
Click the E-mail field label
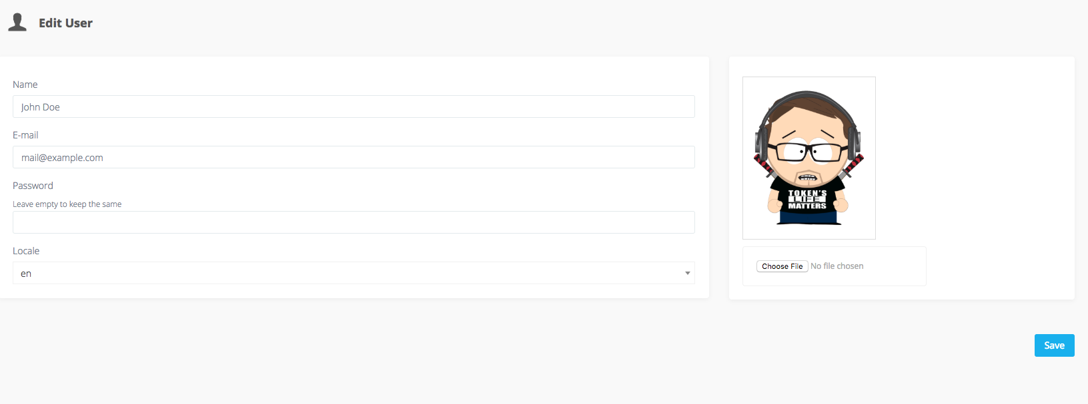[x=25, y=134]
